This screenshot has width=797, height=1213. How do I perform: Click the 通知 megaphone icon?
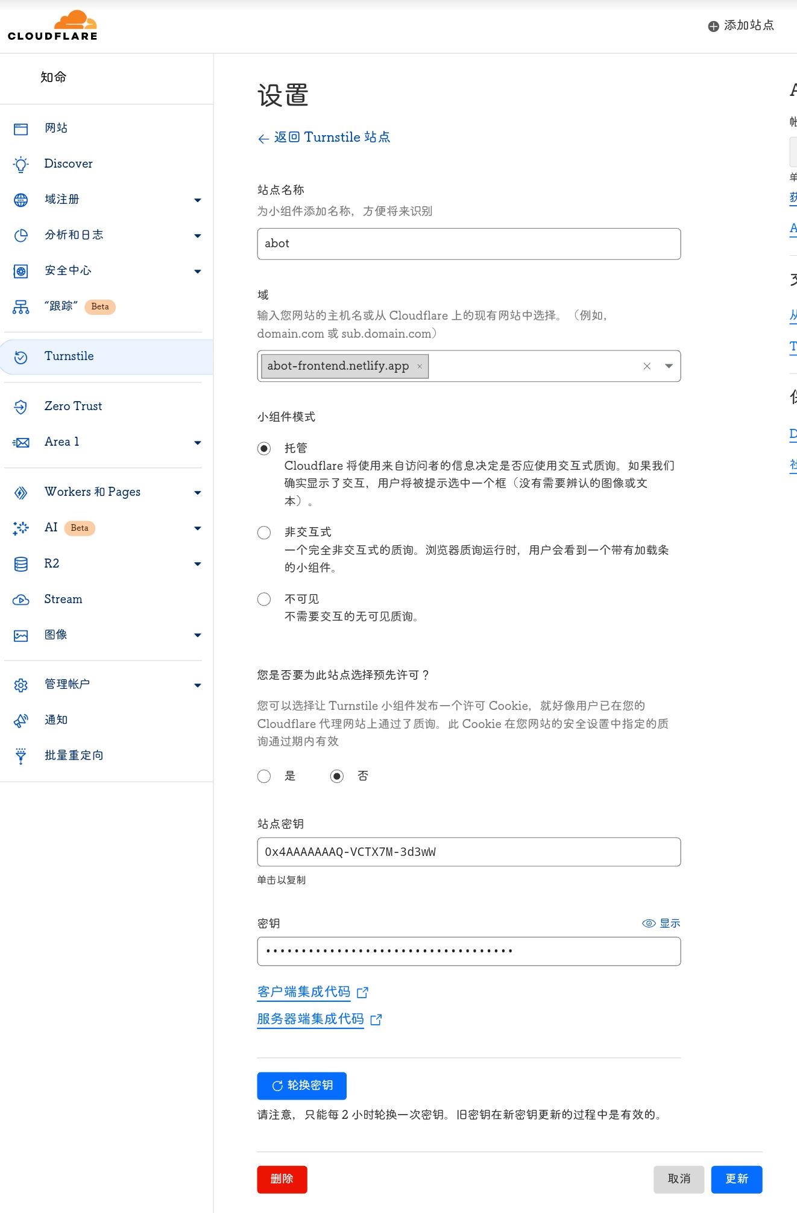point(21,720)
